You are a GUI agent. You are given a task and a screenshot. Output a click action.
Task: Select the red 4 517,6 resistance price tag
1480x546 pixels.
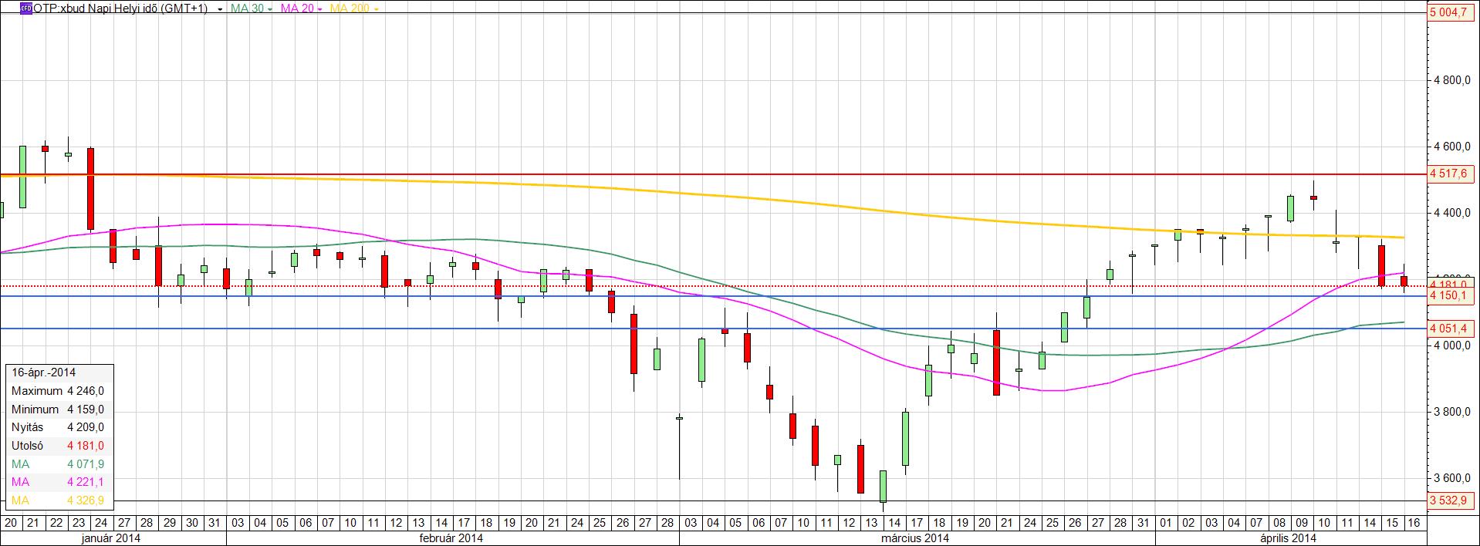point(1449,174)
